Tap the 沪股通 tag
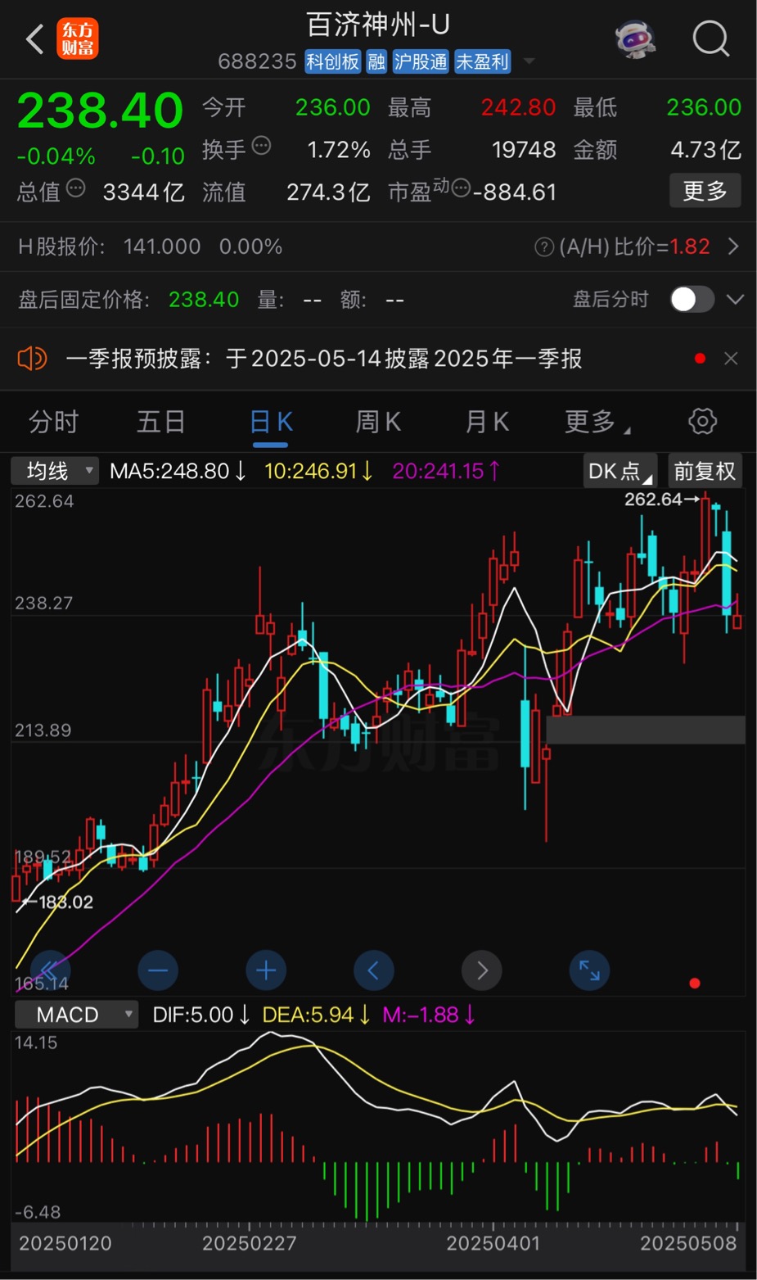The width and height of the screenshot is (757, 1280). tap(421, 61)
